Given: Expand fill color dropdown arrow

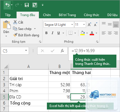Looking at the screenshot, I should click(87, 33).
